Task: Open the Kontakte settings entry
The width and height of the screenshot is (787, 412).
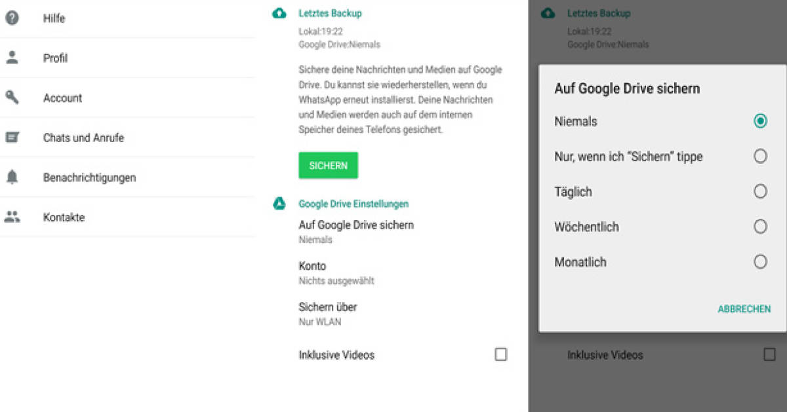Action: (x=127, y=217)
